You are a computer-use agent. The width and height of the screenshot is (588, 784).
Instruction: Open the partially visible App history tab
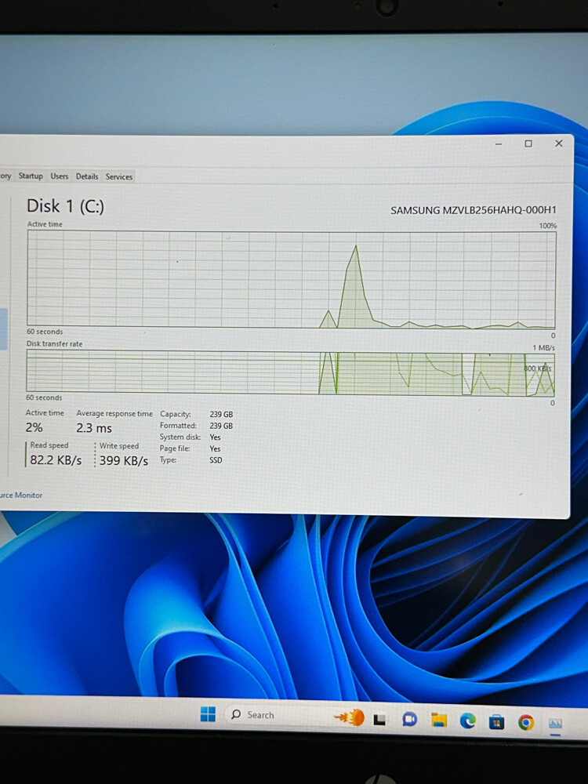click(6, 176)
